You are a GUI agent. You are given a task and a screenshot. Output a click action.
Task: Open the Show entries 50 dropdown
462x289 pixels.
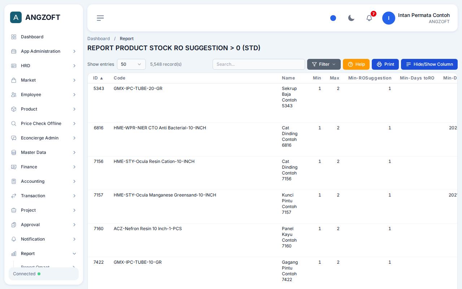click(131, 64)
